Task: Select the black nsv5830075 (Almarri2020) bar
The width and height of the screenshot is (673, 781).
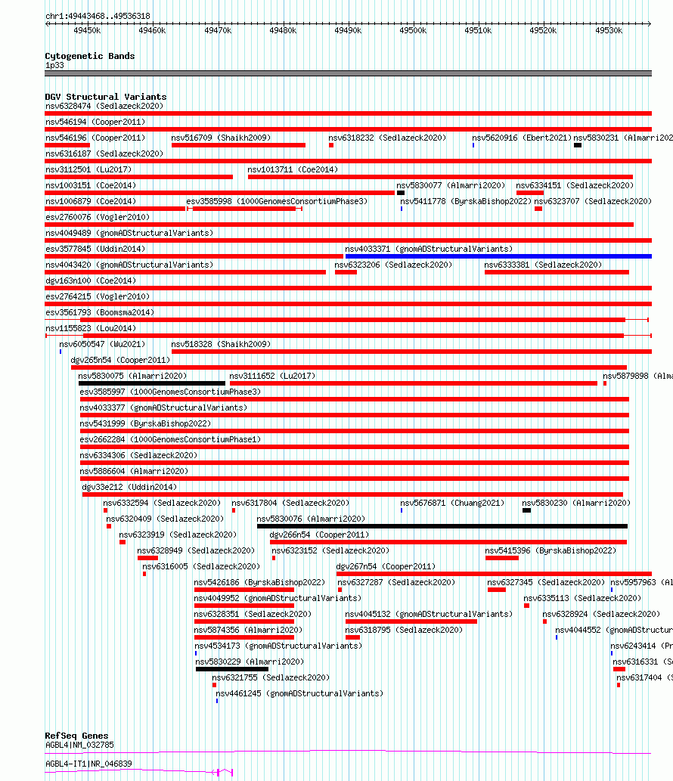Action: pos(152,384)
